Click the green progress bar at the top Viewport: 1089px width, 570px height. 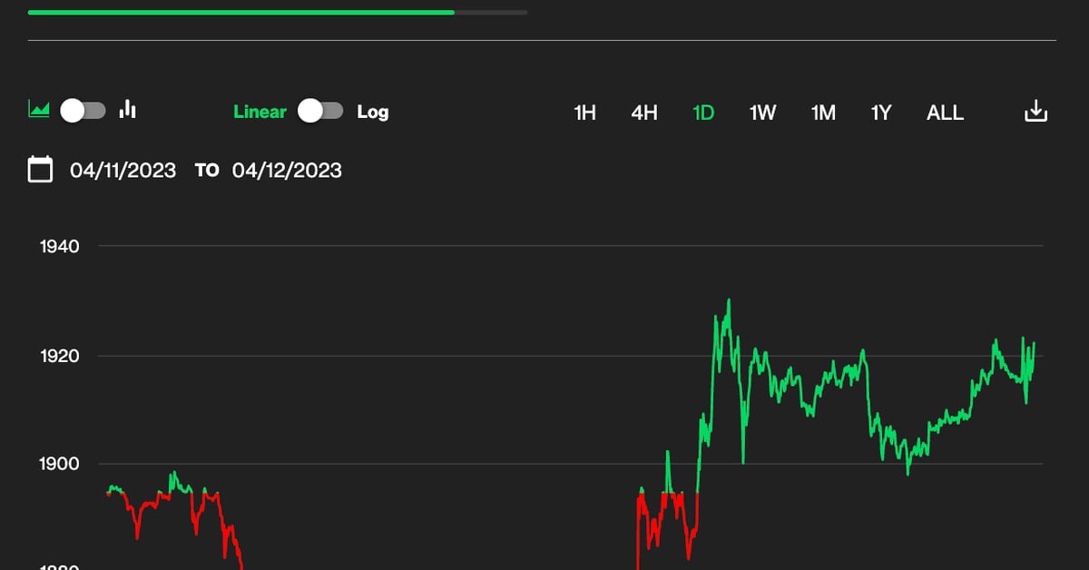tap(240, 12)
